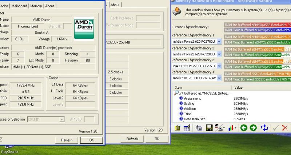Click the L1 Data 64 KBytes cache value
Viewport: 291px width, 155px height.
click(x=80, y=85)
